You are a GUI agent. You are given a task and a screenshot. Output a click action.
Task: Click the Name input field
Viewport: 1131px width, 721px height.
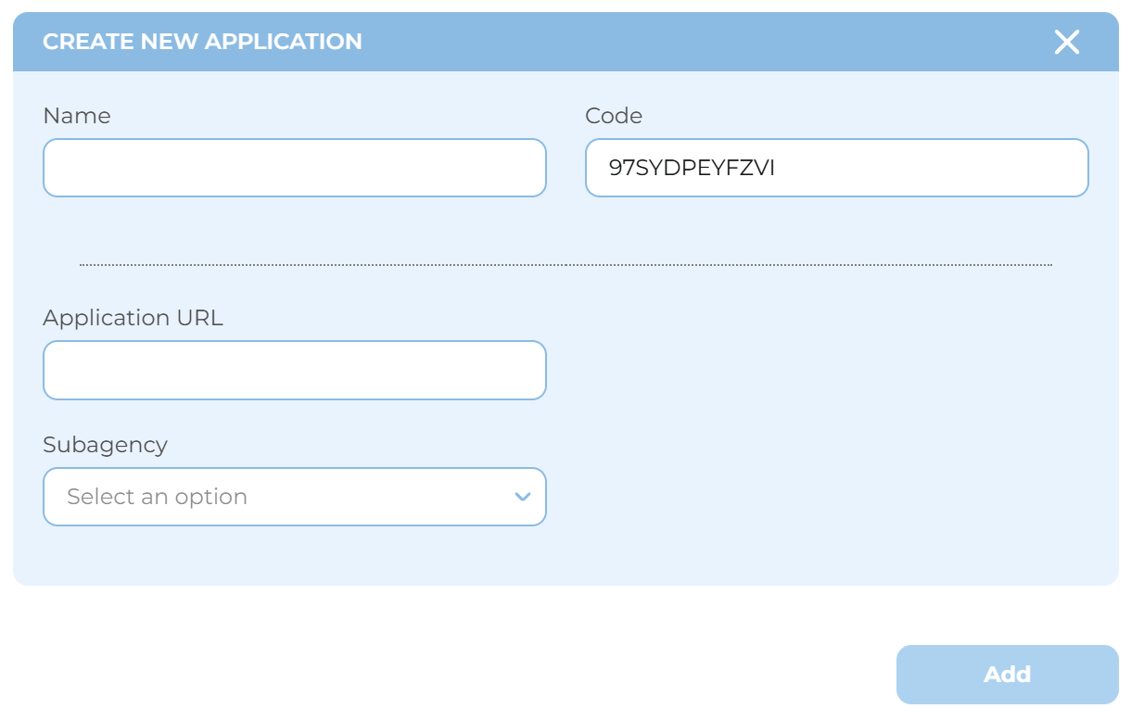point(295,168)
